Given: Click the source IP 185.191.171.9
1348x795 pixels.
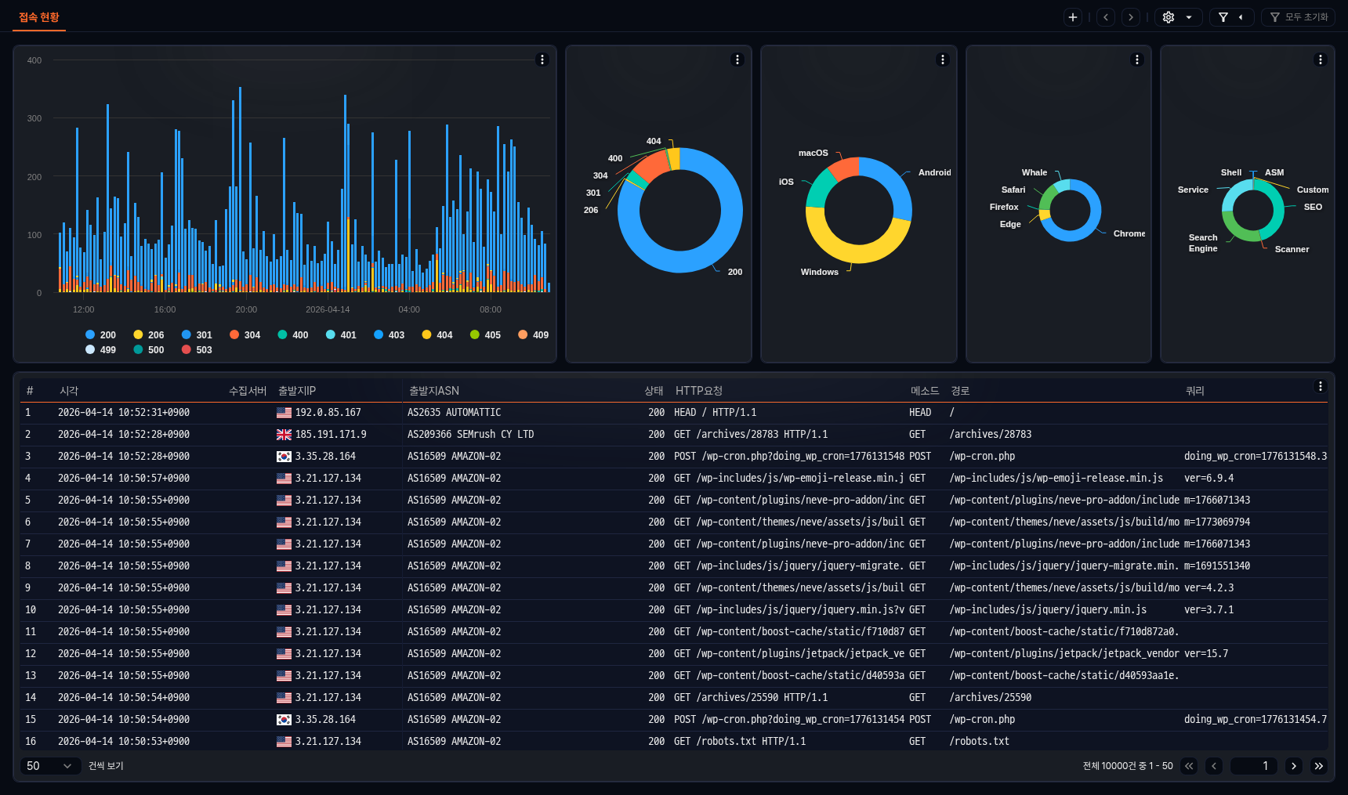Looking at the screenshot, I should pyautogui.click(x=330, y=434).
